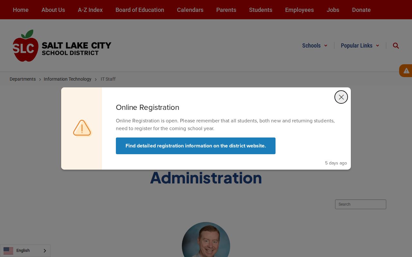Open the About Us menu
Image resolution: width=412 pixels, height=257 pixels.
53,10
